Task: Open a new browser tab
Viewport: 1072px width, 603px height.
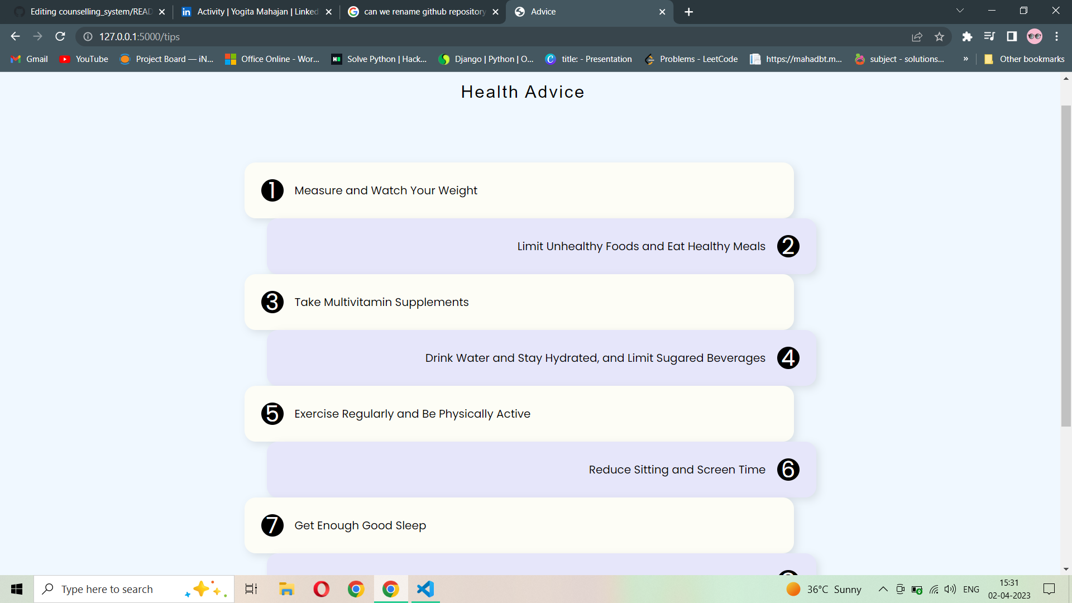Action: (688, 12)
